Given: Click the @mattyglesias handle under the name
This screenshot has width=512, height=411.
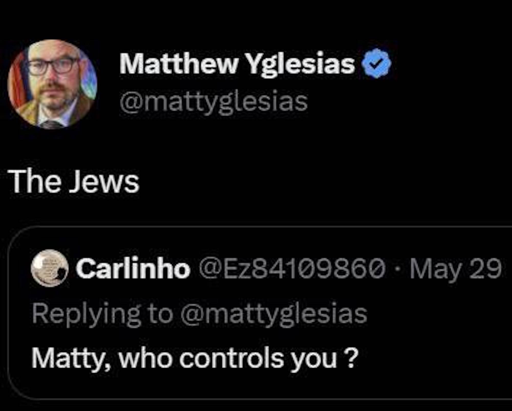Looking at the screenshot, I should [214, 102].
